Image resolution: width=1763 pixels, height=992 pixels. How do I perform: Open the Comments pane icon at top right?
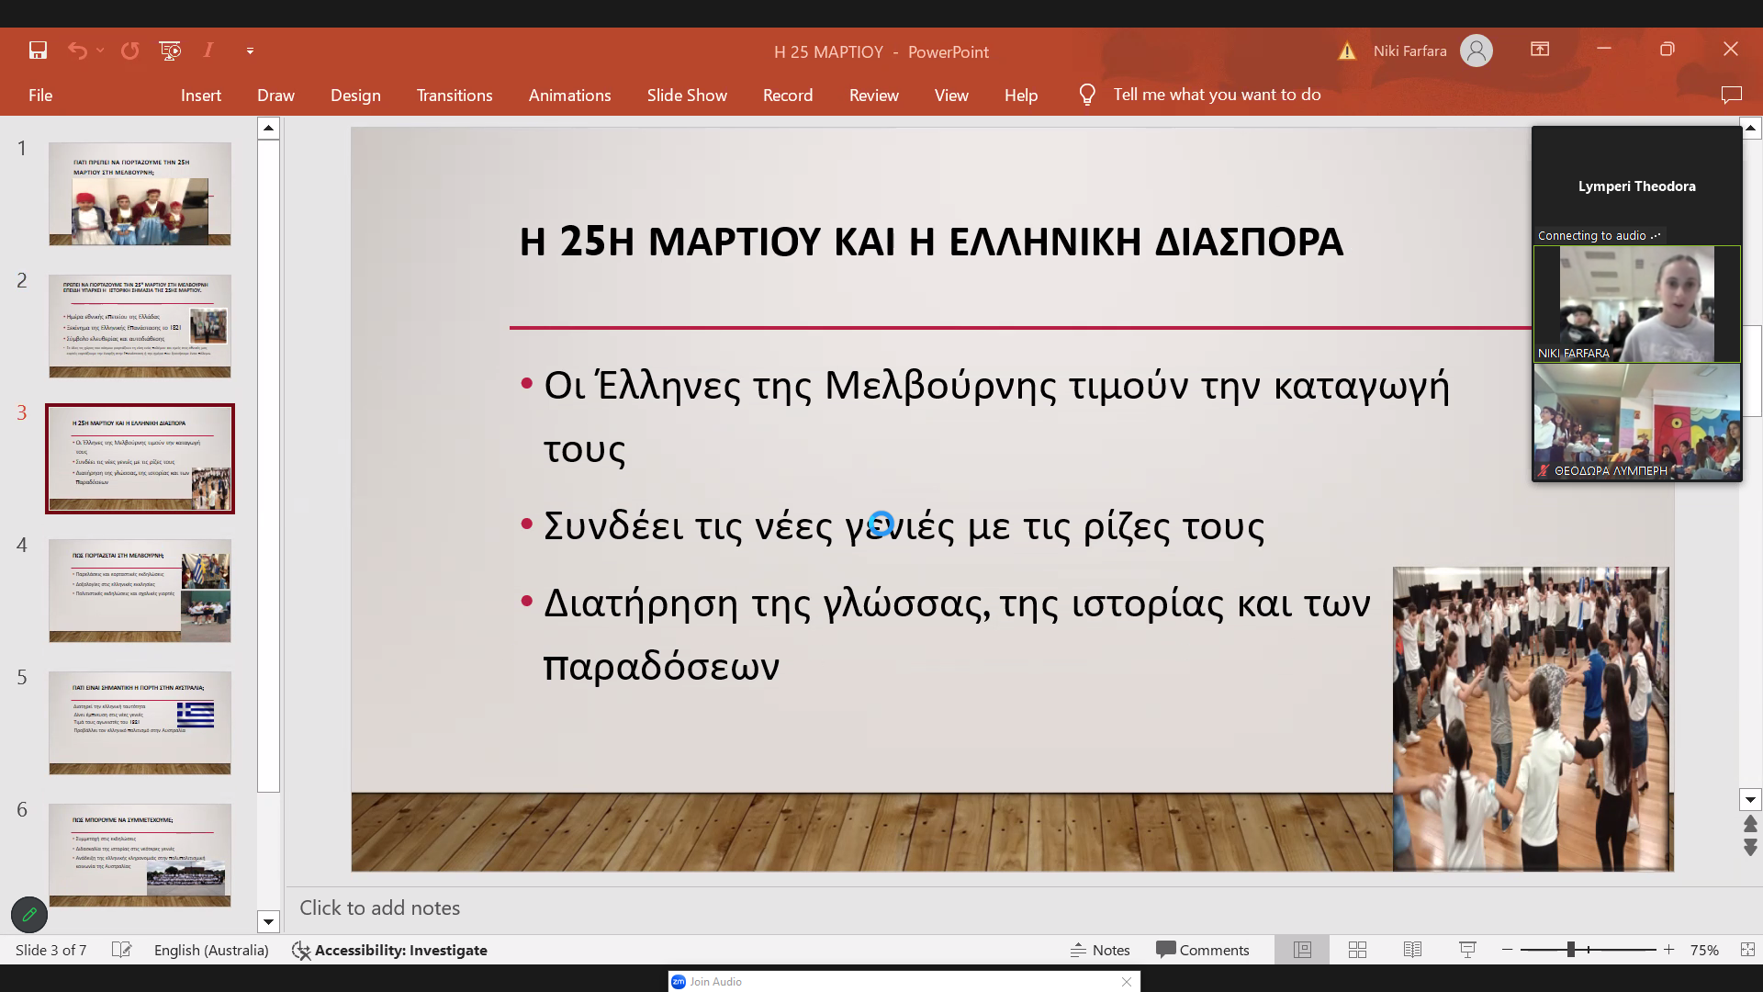(x=1731, y=95)
